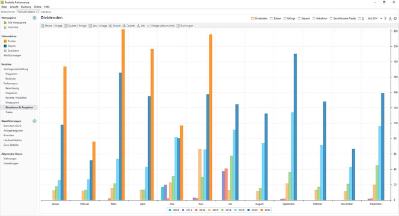This screenshot has height=216, width=399.
Task: Add new classification with Klassifizierungen plus icon
Action: pyautogui.click(x=34, y=121)
